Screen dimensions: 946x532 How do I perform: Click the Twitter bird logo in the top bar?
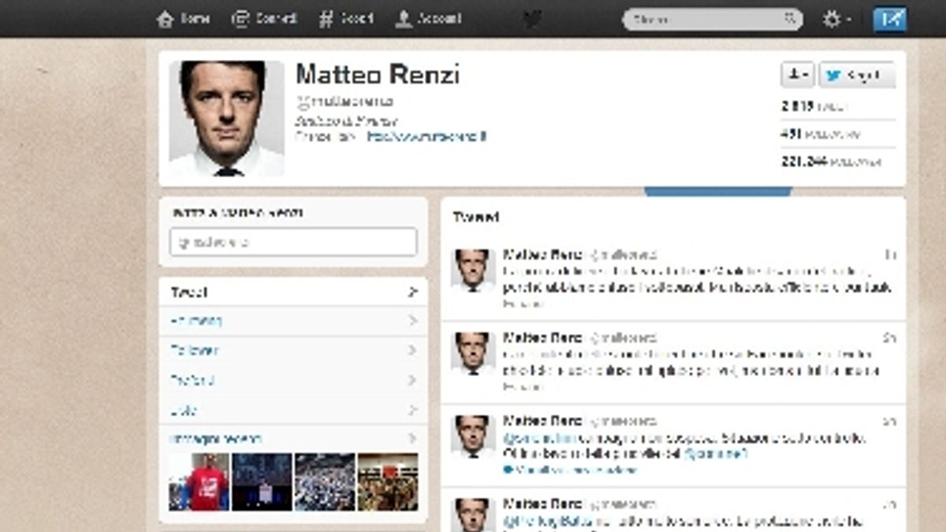tap(533, 19)
